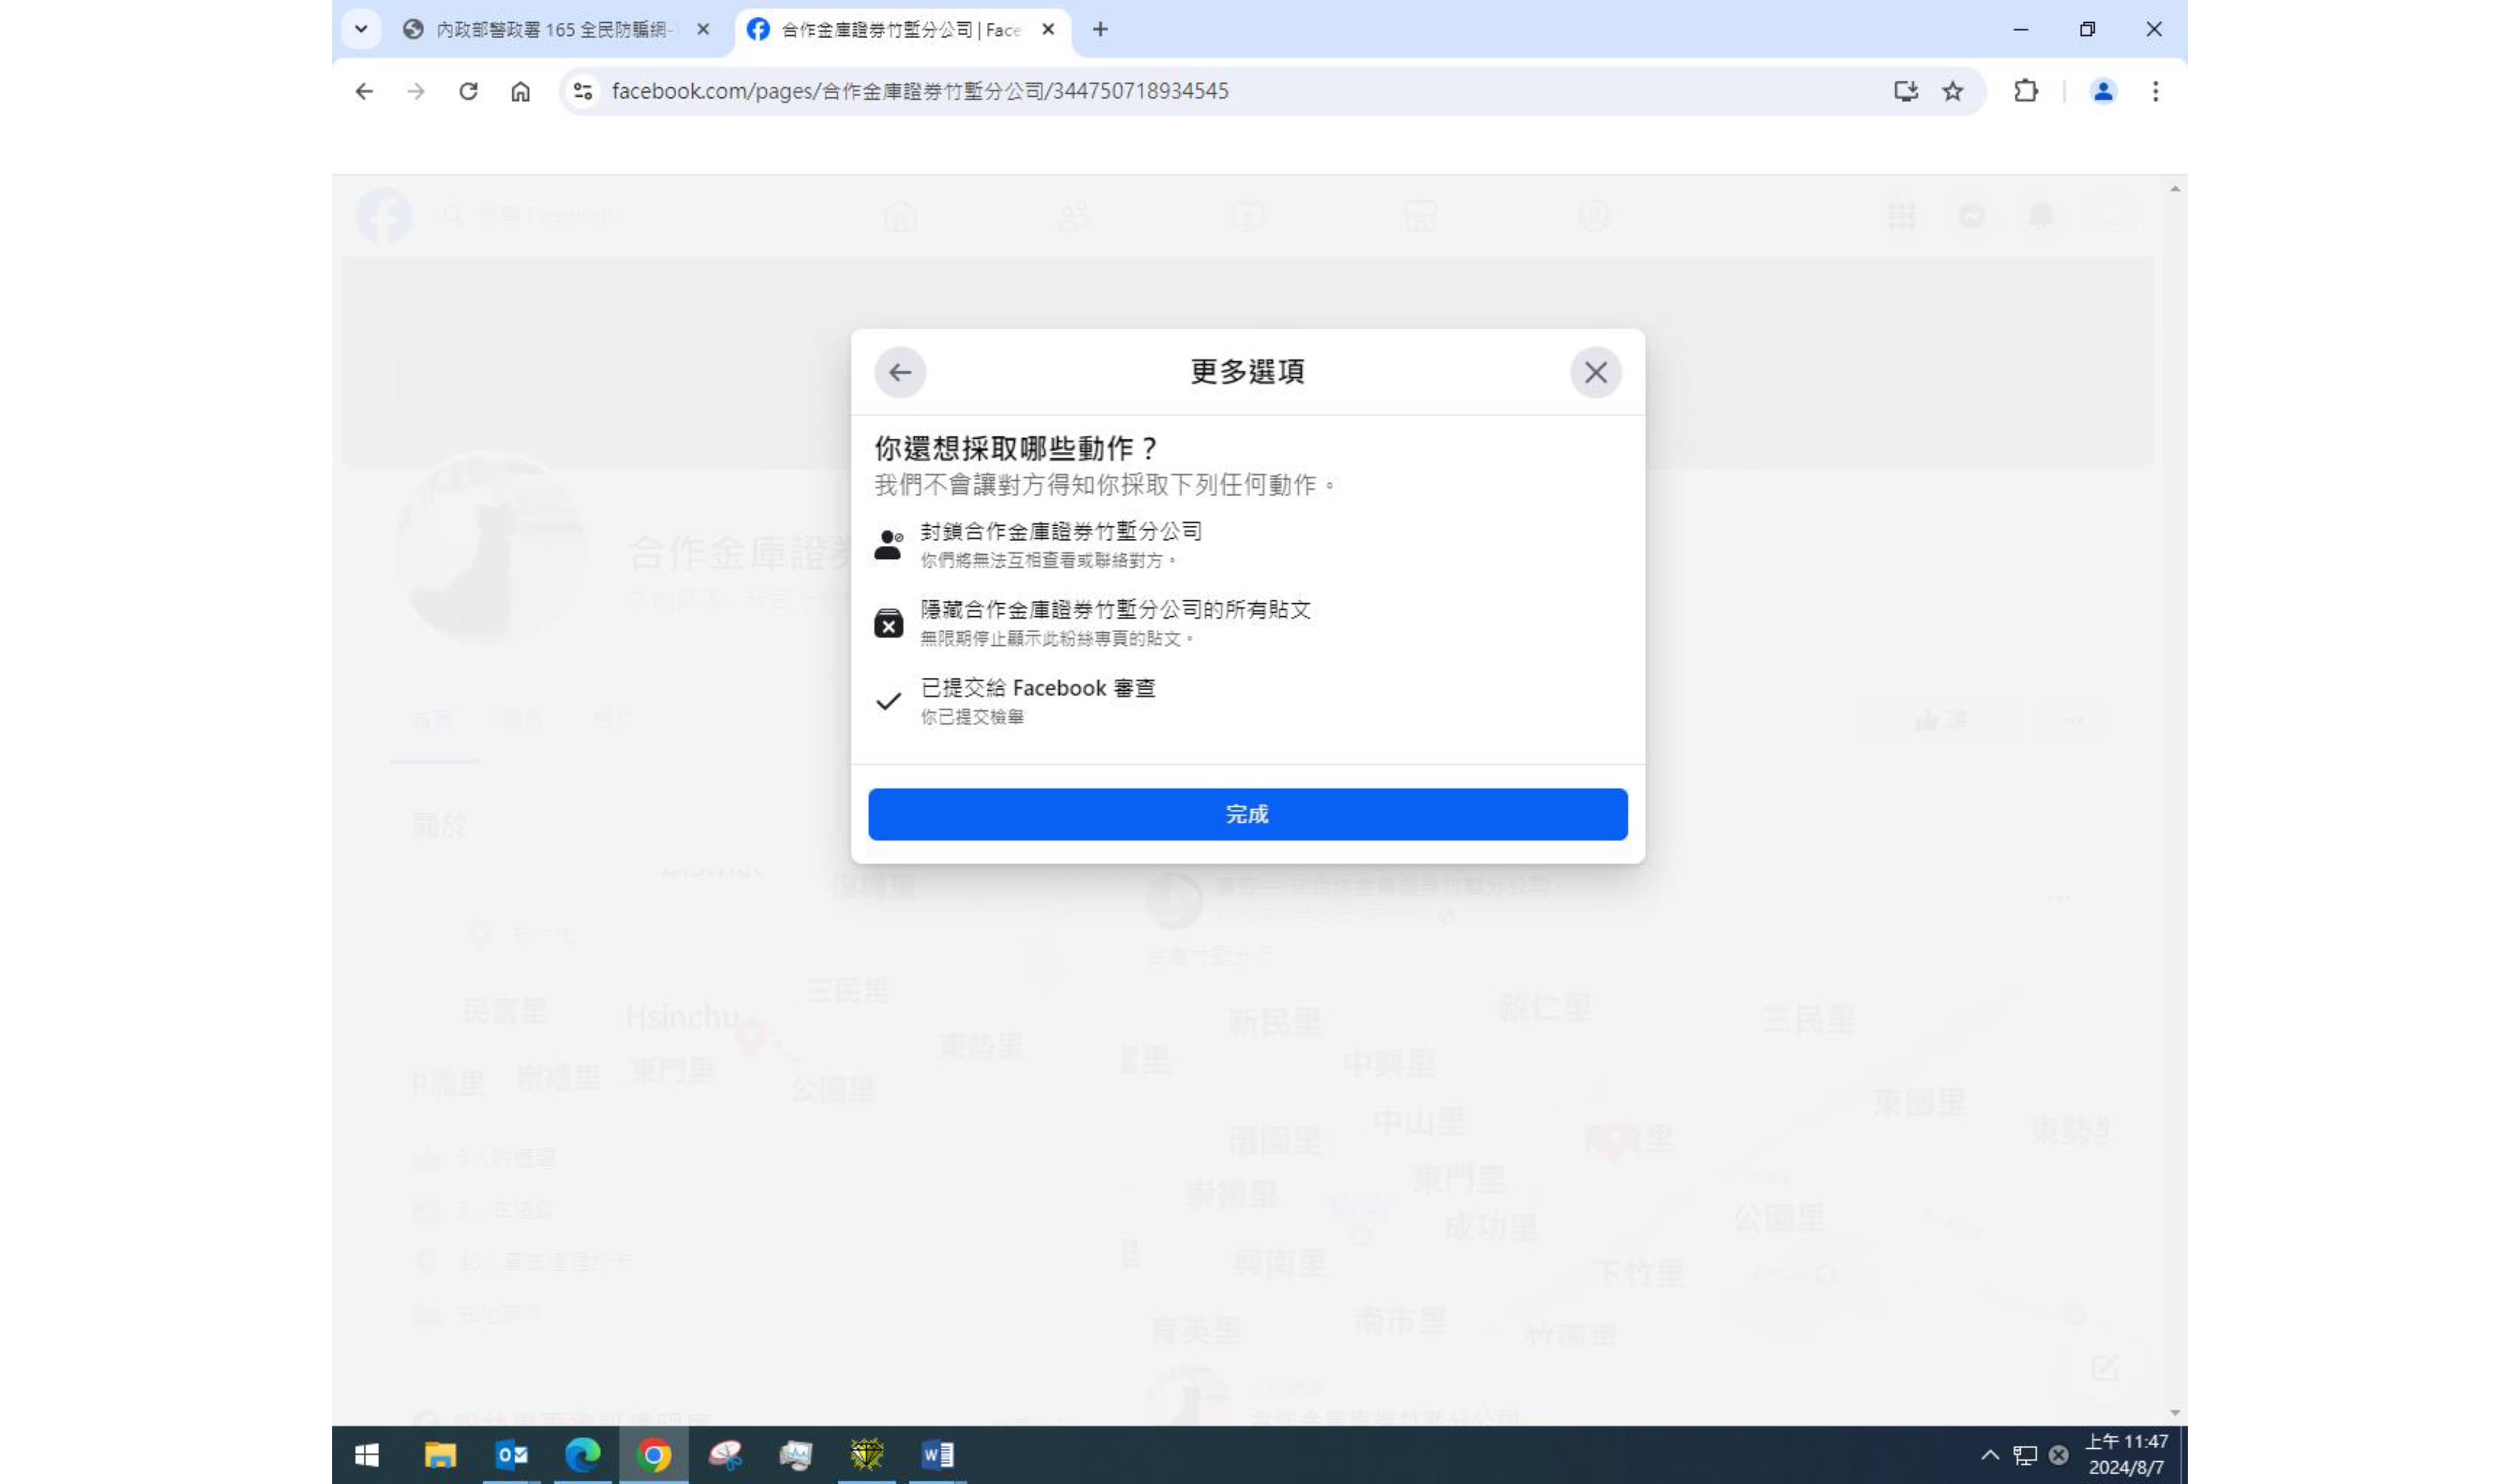Screen dimensions: 2520x1484
Task: Bookmark this page with the star icon
Action: point(1952,91)
